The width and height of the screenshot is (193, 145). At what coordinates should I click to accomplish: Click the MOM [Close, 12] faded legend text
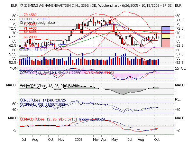click(41, 69)
